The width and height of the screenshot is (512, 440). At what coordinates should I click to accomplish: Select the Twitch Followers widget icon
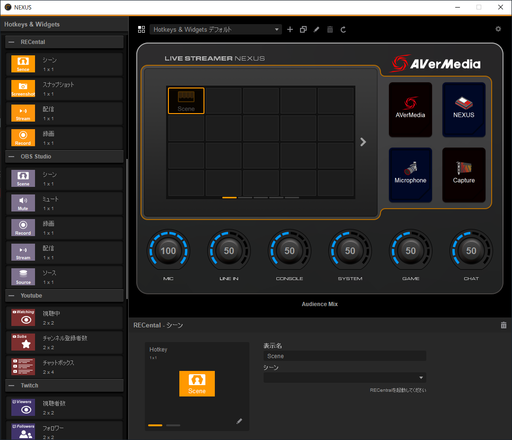(23, 431)
